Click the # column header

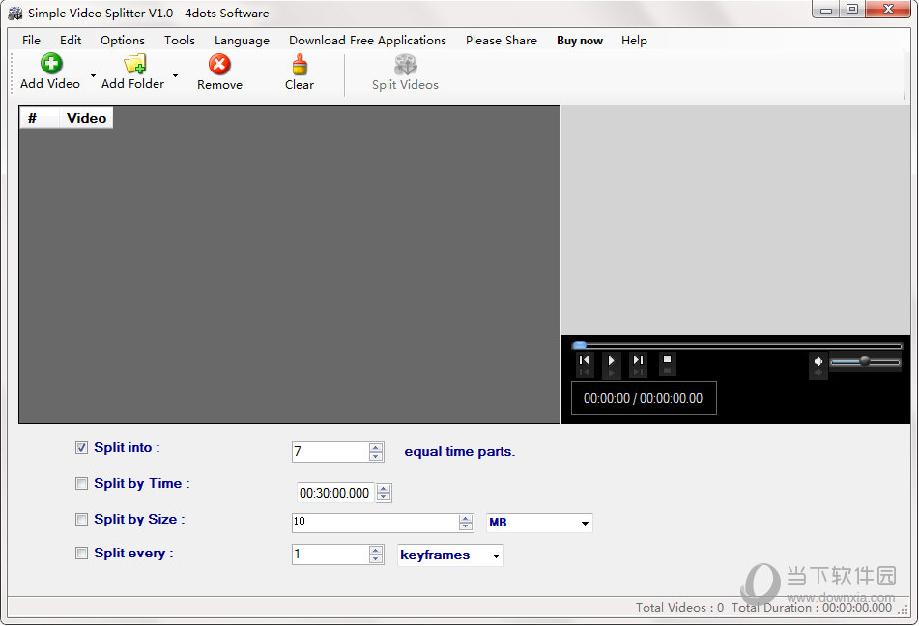[x=40, y=118]
